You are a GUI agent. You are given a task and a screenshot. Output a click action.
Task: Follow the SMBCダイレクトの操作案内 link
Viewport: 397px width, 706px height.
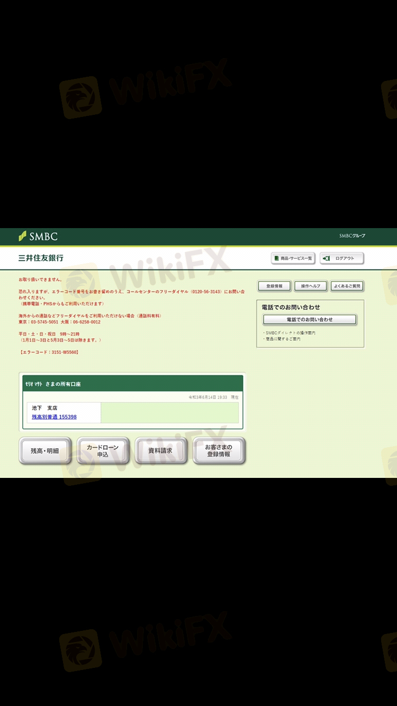(x=290, y=333)
